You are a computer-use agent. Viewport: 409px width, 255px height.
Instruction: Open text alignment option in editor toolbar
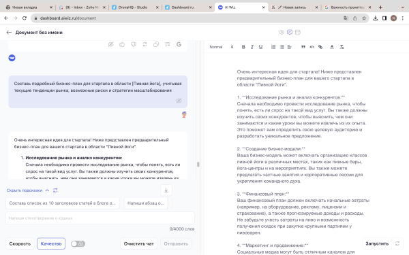[x=290, y=47]
